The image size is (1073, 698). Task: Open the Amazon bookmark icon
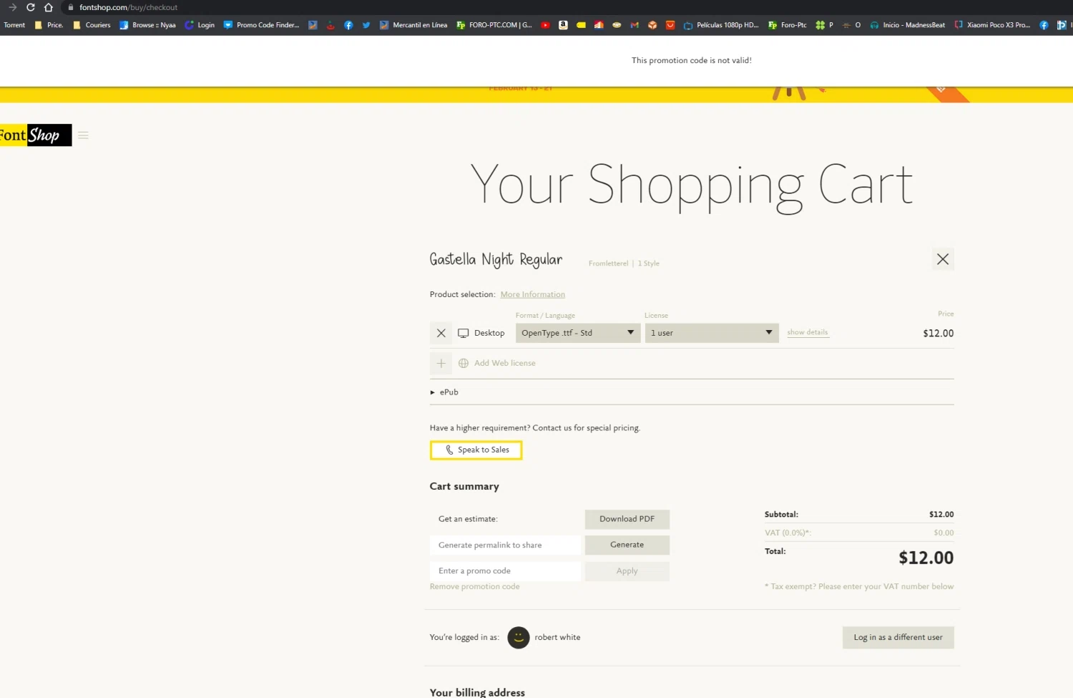(563, 25)
